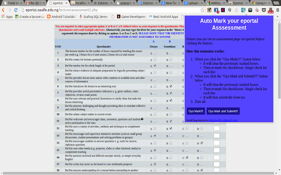This screenshot has height=175, width=281.
Task: Open the Best Android Apps bookmark
Action: 164,17
